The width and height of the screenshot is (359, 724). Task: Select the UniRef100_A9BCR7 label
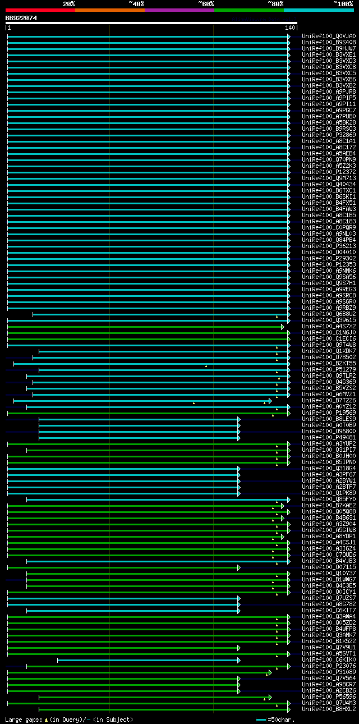(329, 684)
